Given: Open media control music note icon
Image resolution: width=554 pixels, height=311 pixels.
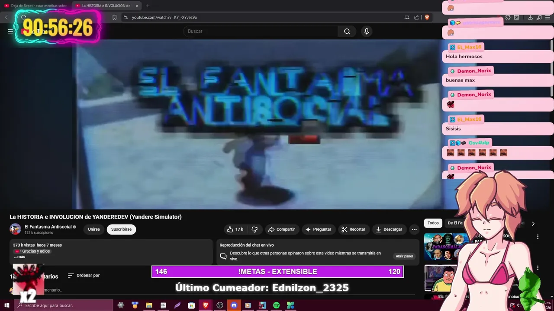Looking at the screenshot, I should click(x=539, y=17).
